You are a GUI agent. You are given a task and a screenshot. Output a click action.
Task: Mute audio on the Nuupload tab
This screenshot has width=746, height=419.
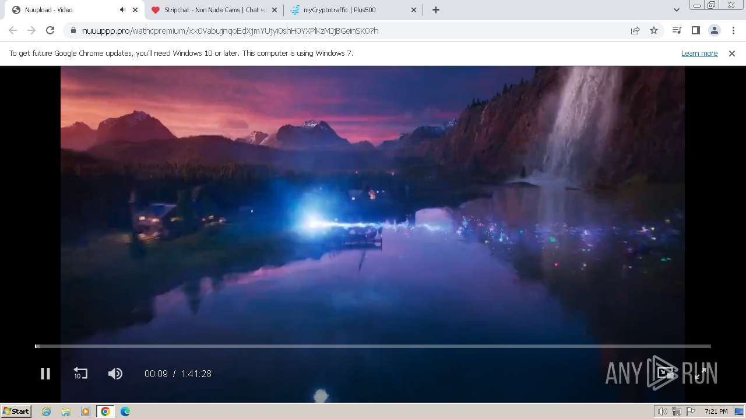pyautogui.click(x=122, y=10)
